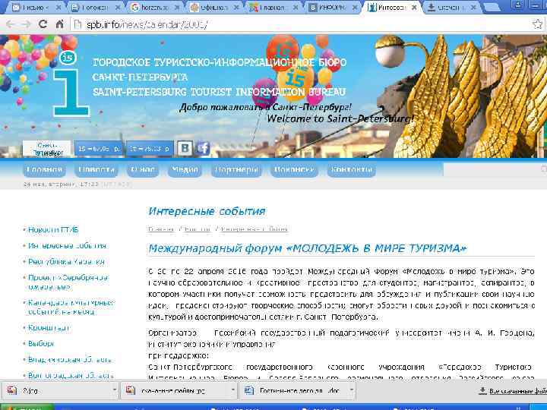The width and height of the screenshot is (547, 410).
Task: Open sidebar link 'Волгоградская область'
Action: pyautogui.click(x=71, y=376)
